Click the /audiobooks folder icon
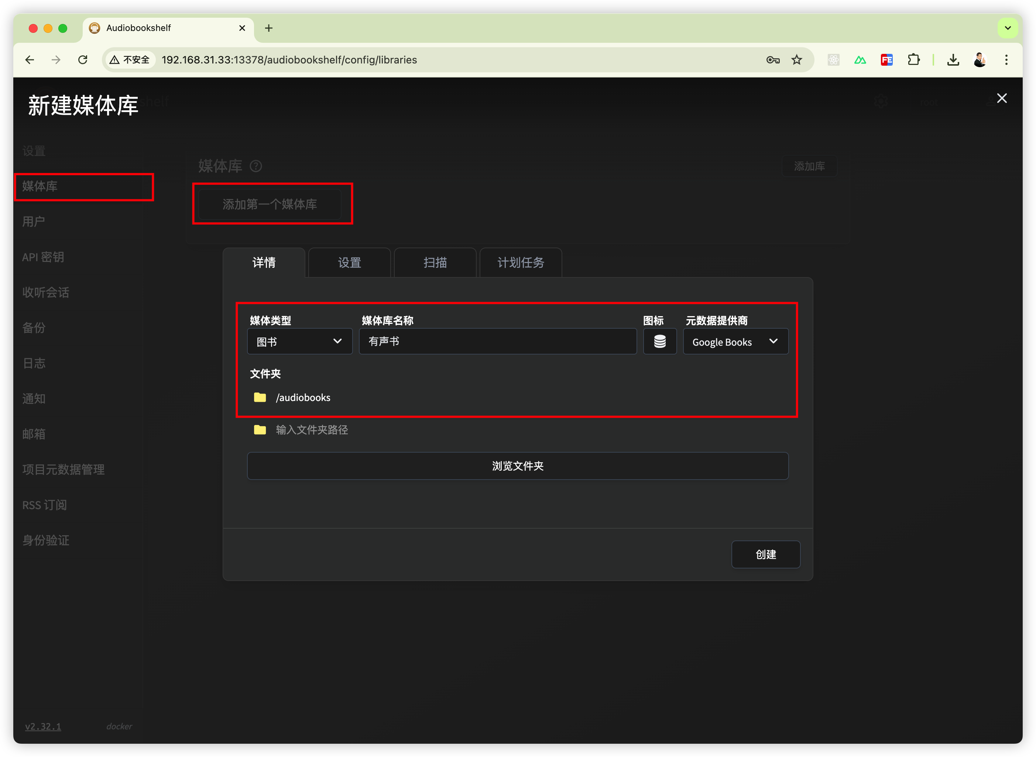1036x757 pixels. [260, 397]
